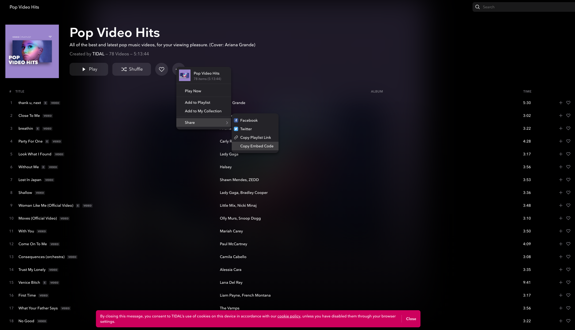Heart the 'With You' row

click(568, 231)
